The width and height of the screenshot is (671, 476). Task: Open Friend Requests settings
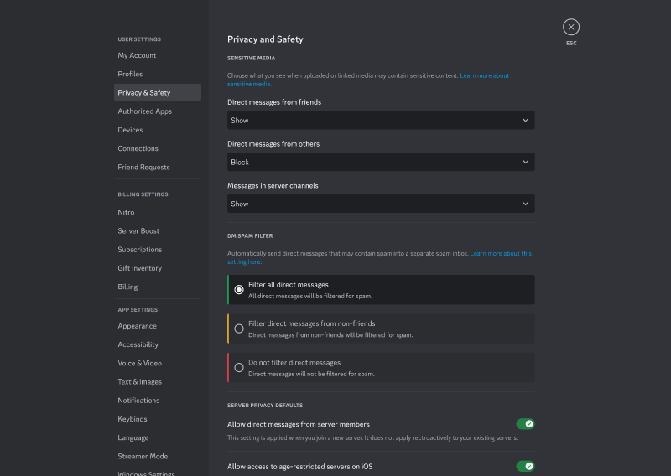pyautogui.click(x=143, y=167)
